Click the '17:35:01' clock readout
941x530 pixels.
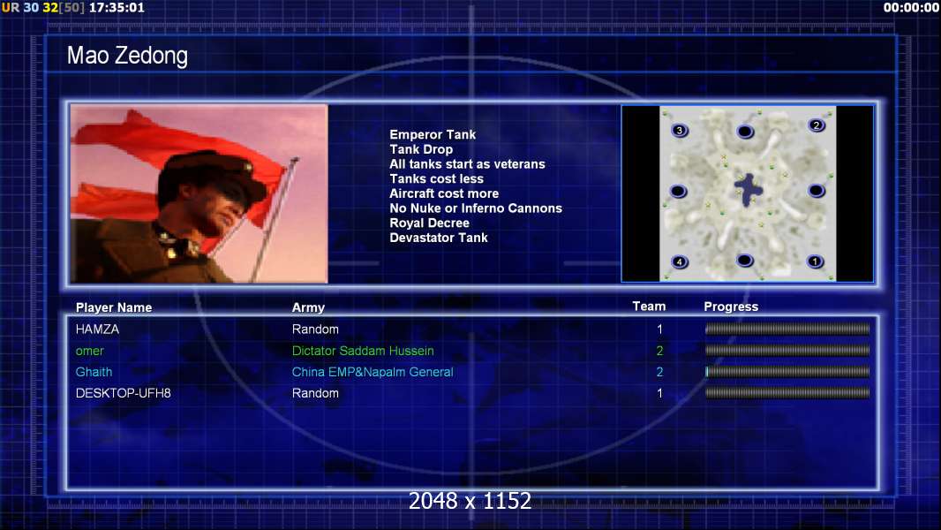coord(117,7)
